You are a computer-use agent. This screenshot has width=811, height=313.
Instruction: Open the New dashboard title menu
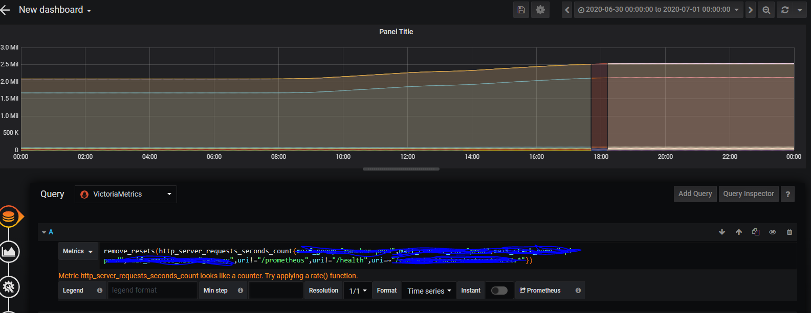pos(55,10)
